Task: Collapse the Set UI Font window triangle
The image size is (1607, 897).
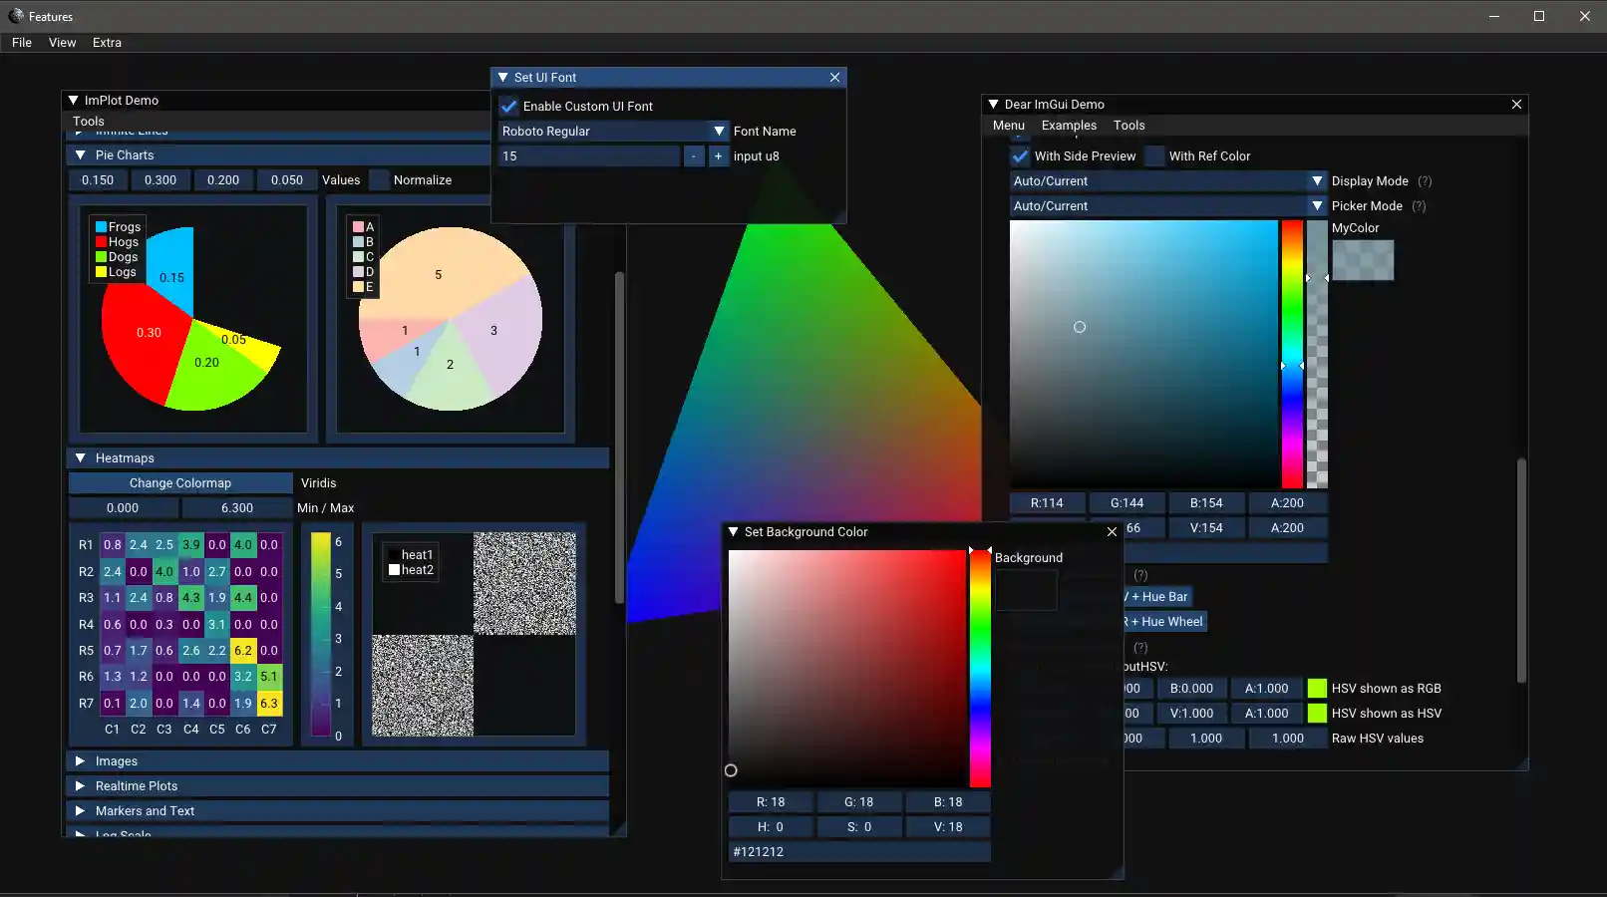Action: [502, 78]
